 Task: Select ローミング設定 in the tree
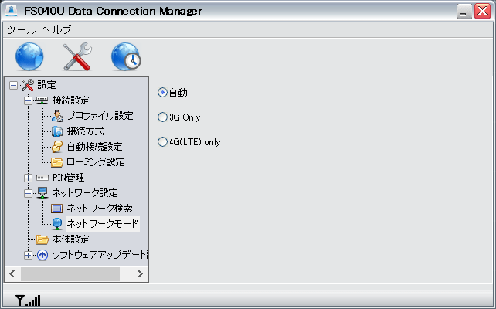96,162
